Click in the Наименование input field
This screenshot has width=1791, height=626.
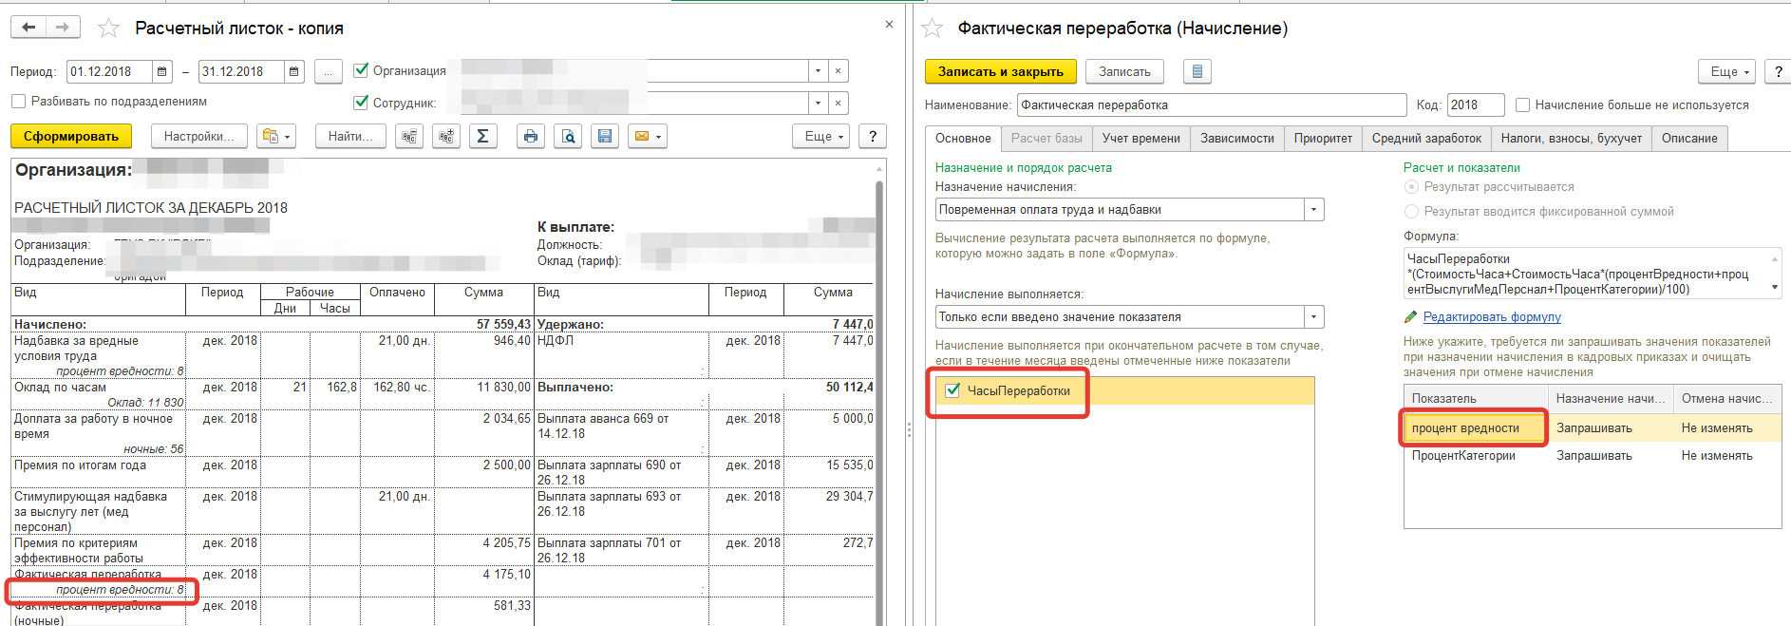pos(1212,105)
